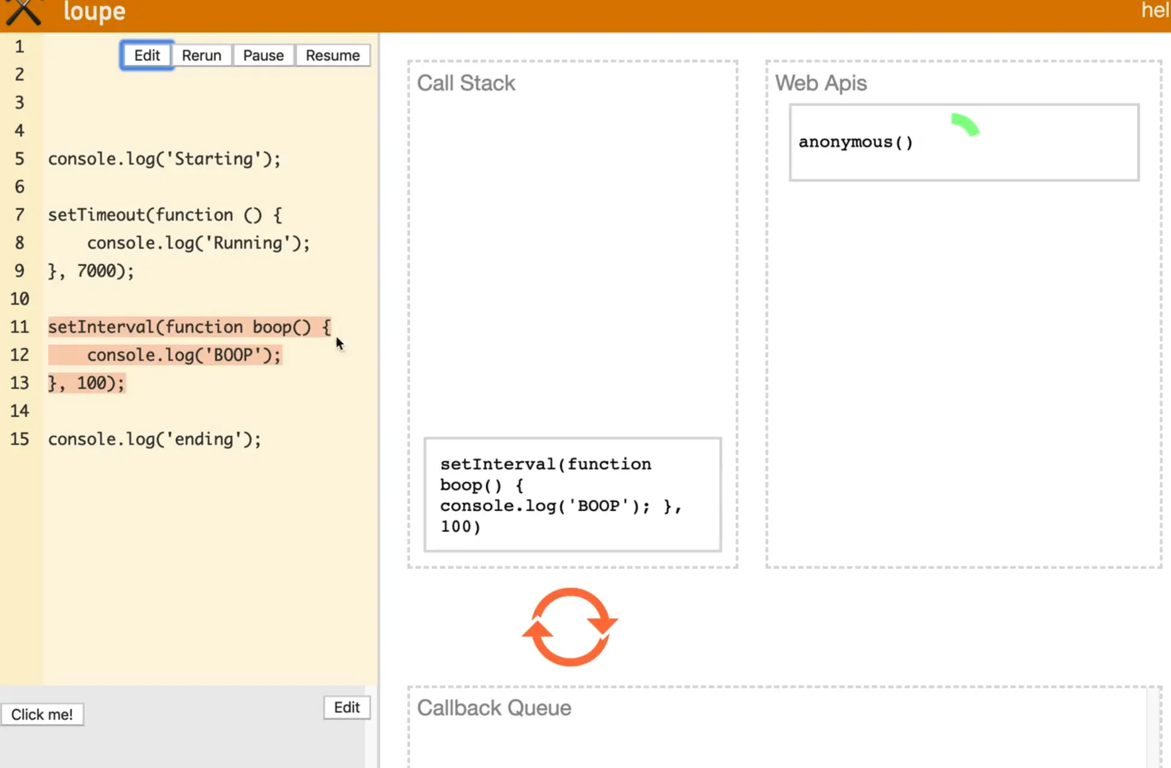
Task: Resume the code execution
Action: point(332,55)
